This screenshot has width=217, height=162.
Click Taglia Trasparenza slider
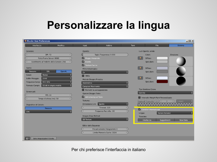105,55
